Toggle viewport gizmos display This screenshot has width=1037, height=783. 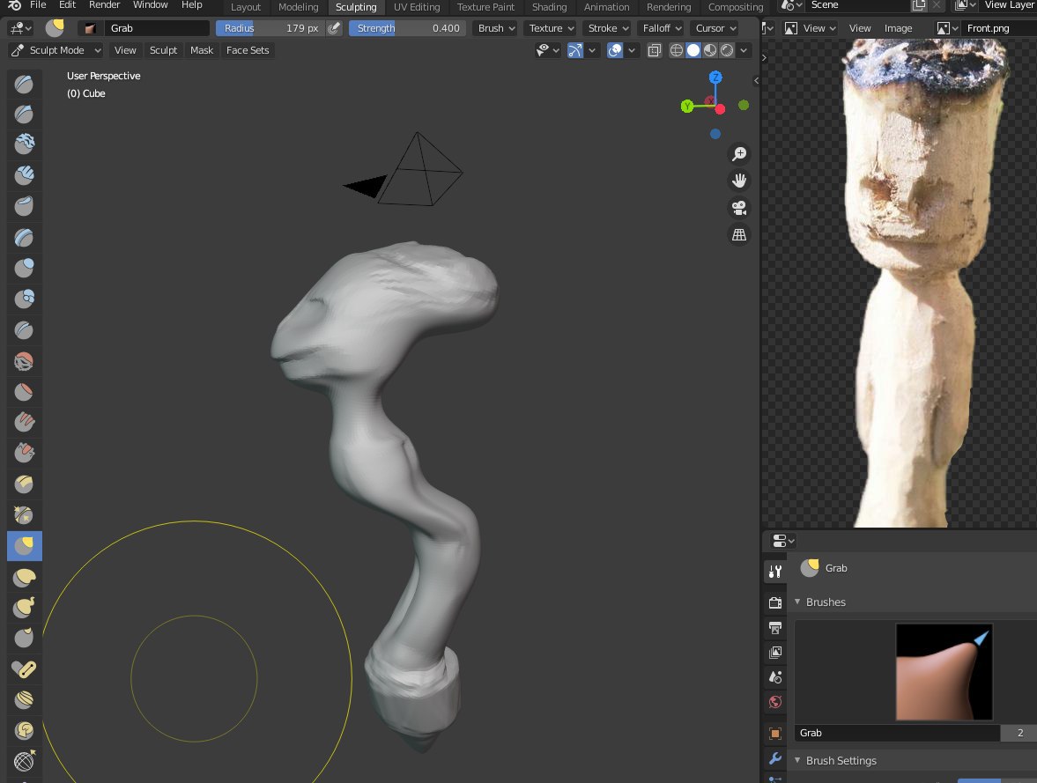click(x=575, y=50)
